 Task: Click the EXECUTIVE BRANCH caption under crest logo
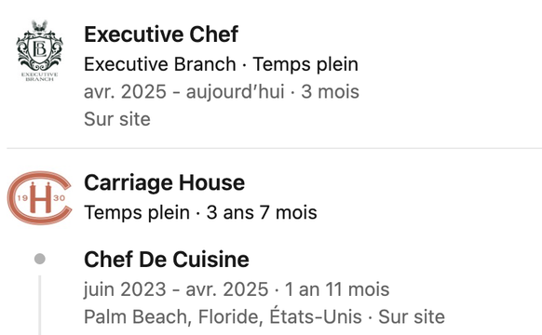point(40,76)
